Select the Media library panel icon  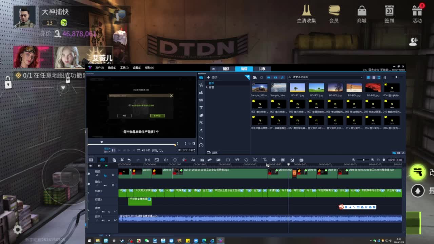pyautogui.click(x=201, y=78)
